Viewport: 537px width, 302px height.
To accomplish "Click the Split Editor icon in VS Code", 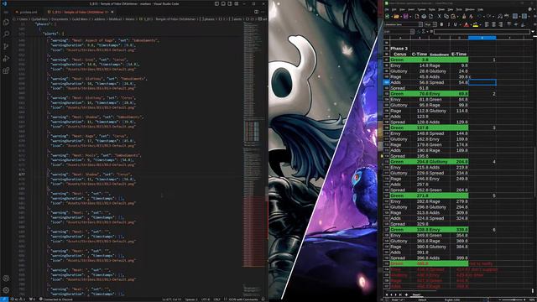I will click(x=256, y=12).
